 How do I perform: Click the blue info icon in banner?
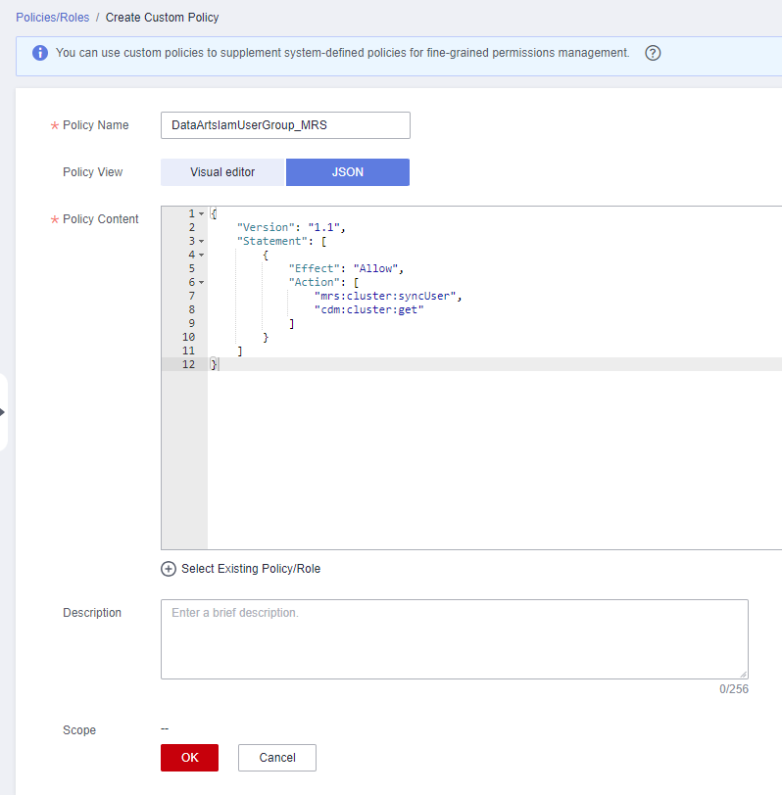click(40, 53)
